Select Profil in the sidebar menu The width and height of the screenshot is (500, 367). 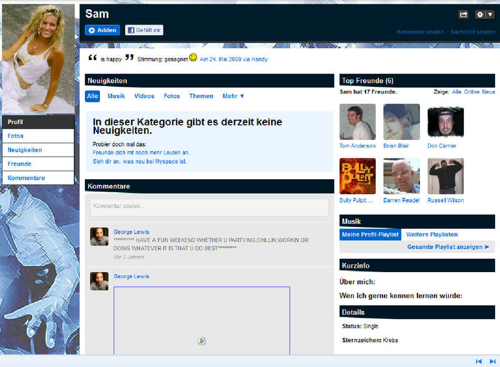(38, 122)
